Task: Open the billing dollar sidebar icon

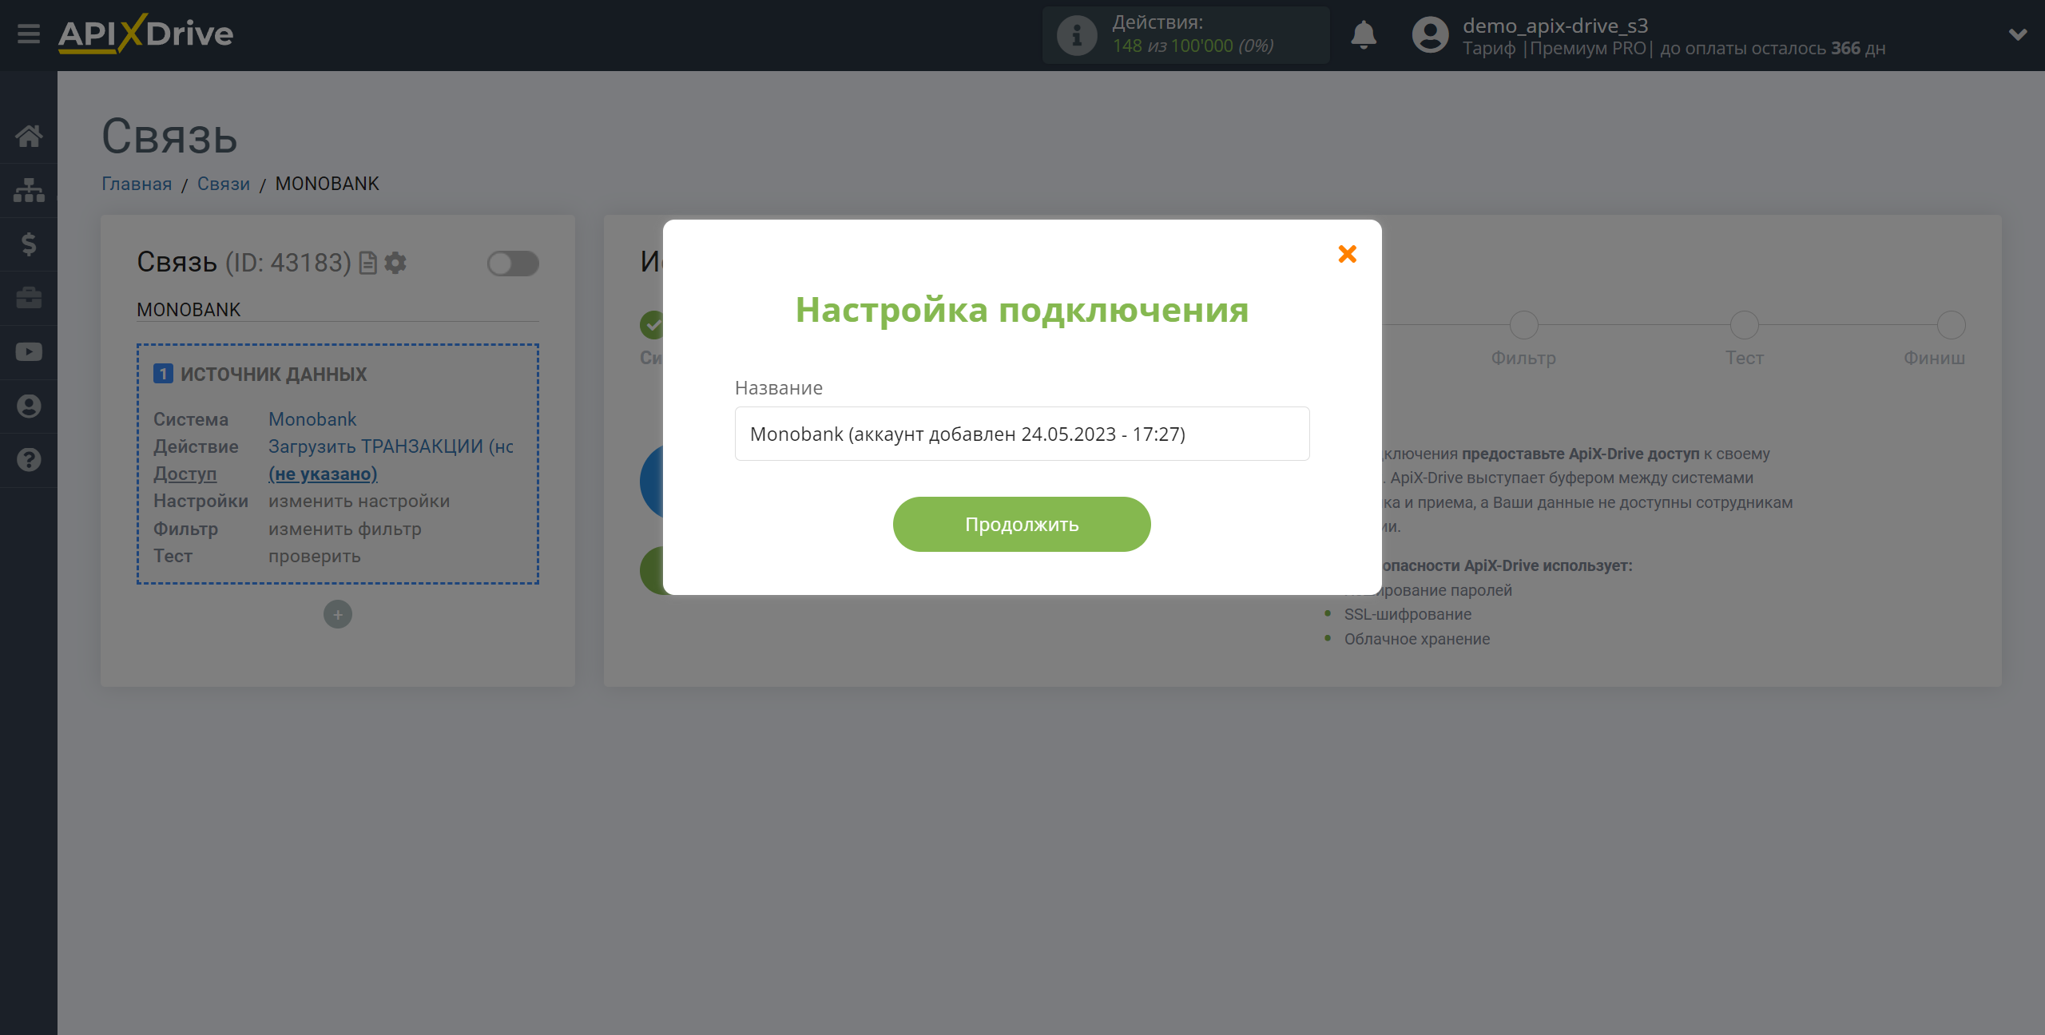Action: point(29,244)
